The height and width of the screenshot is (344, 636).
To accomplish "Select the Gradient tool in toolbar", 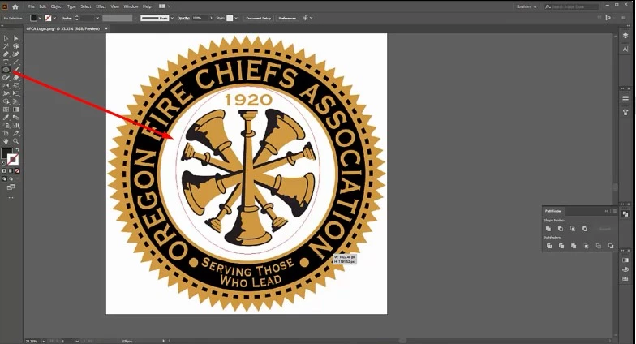I will 16,110.
